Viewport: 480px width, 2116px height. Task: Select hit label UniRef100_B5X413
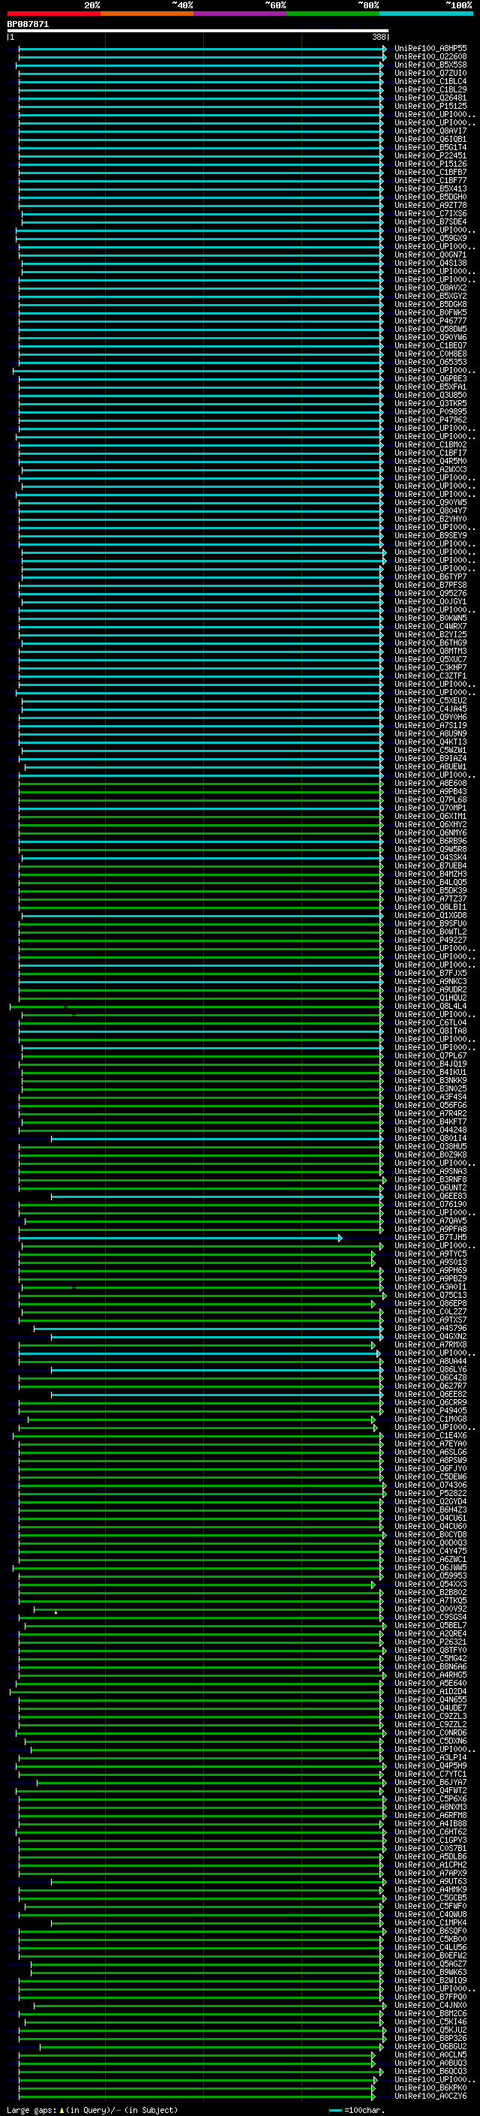click(x=430, y=189)
